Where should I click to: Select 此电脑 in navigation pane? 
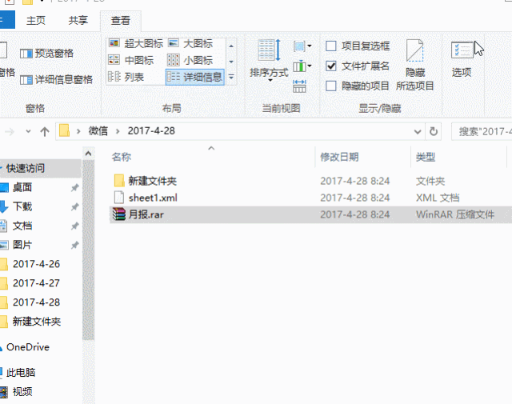tap(20, 373)
